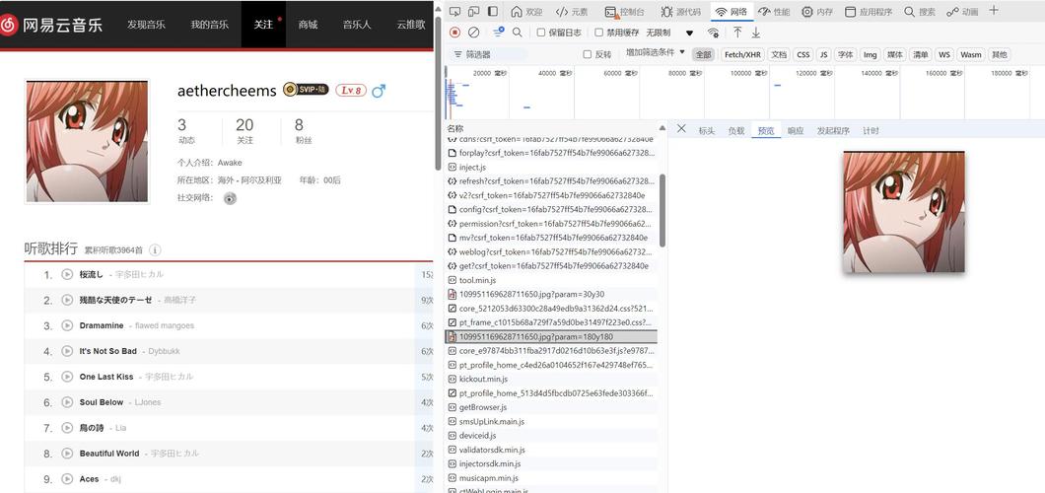Play the song 桜流し
This screenshot has width=1045, height=493.
(x=67, y=274)
